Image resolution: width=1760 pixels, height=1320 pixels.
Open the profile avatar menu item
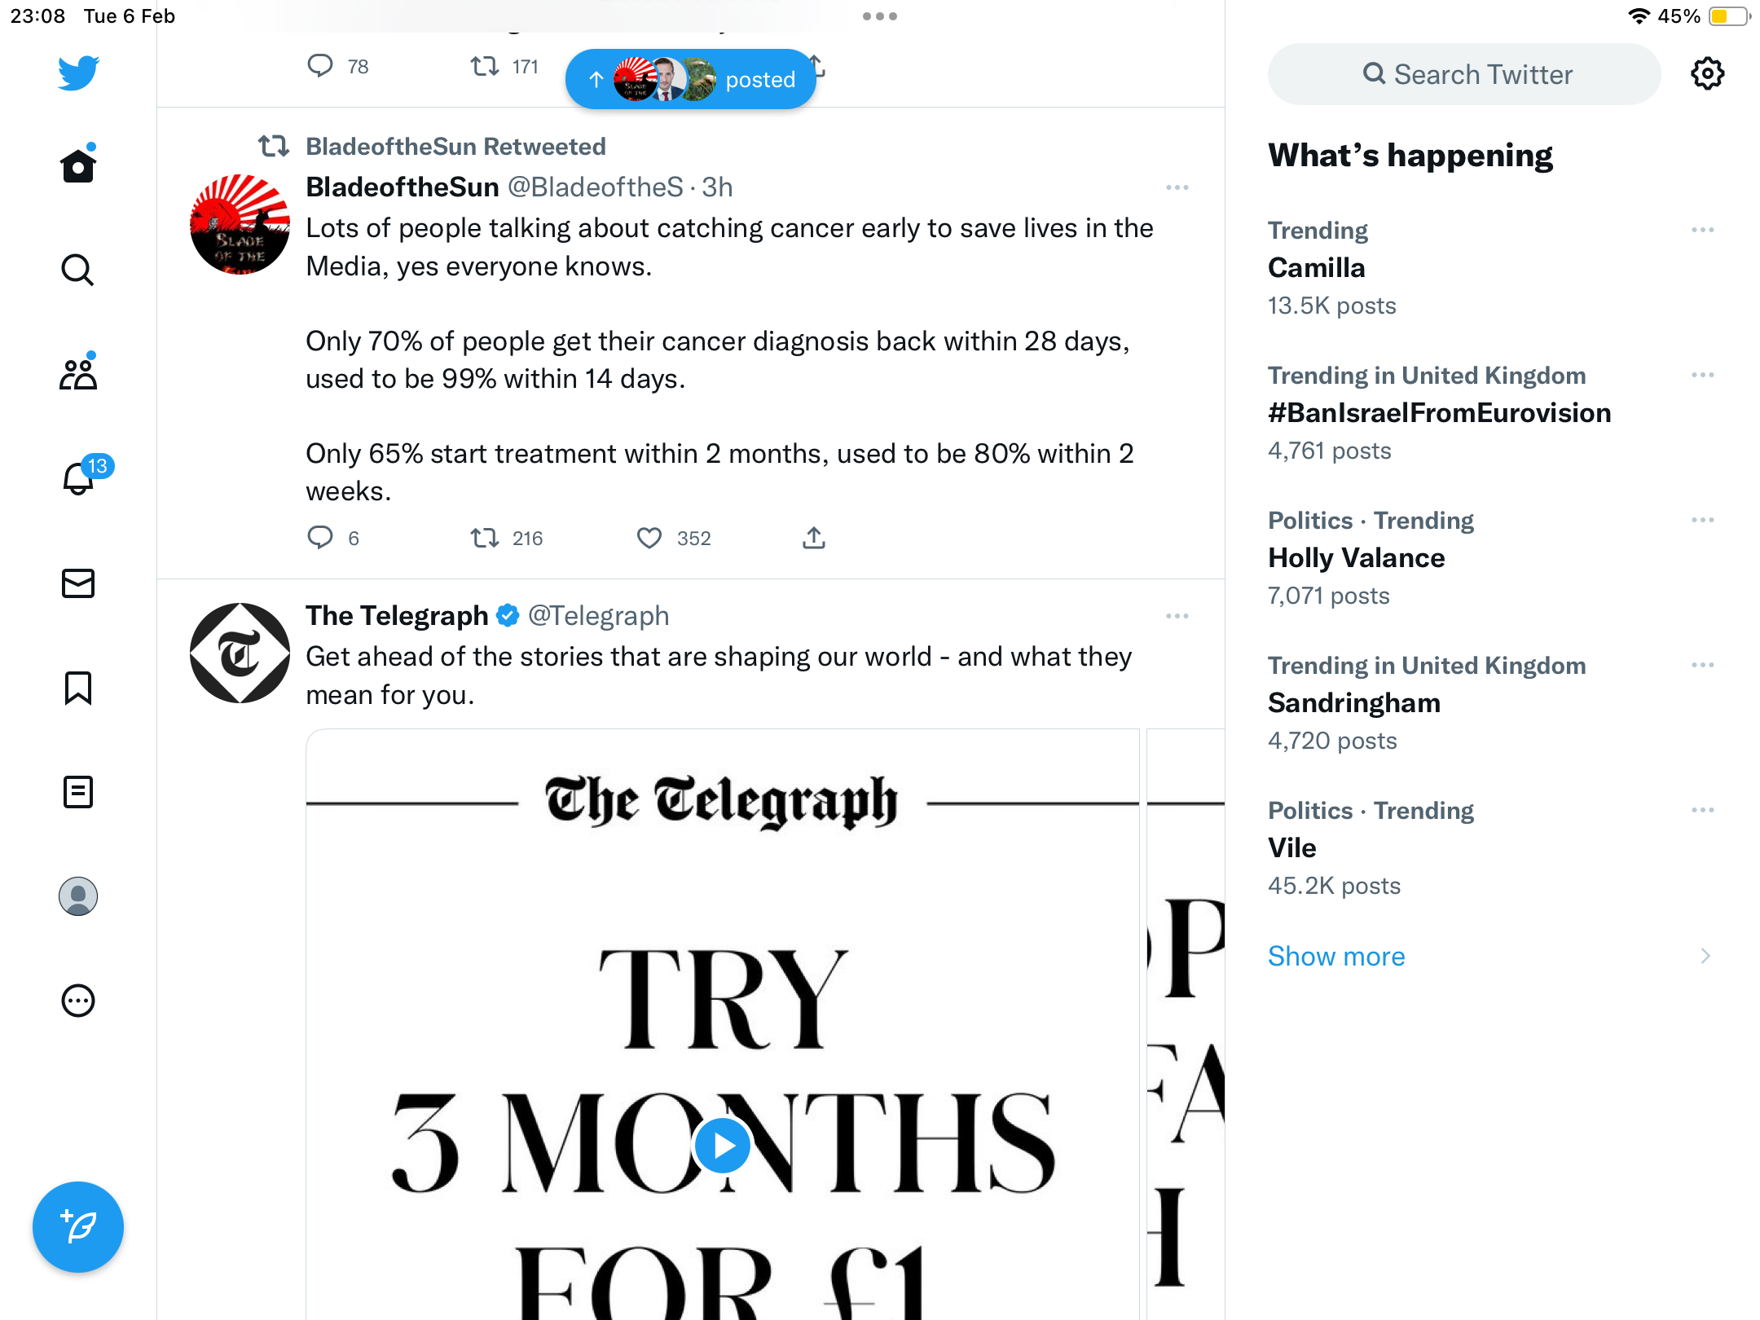click(x=78, y=896)
